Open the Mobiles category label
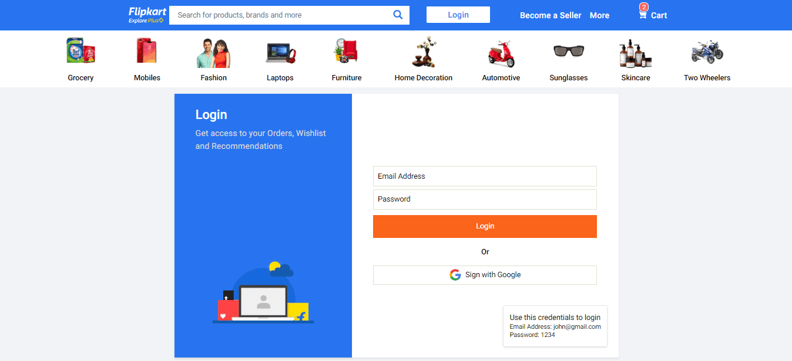This screenshot has height=361, width=792. [x=147, y=77]
